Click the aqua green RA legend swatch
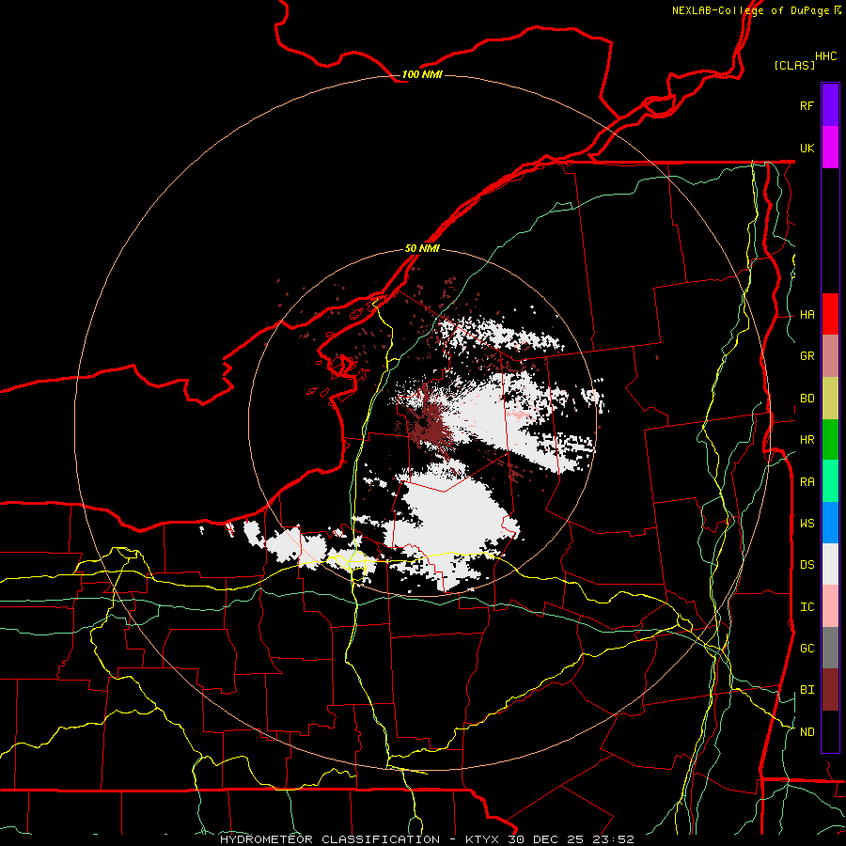 click(x=830, y=481)
